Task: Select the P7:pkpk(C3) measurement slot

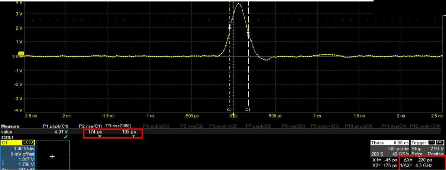Action: point(259,127)
